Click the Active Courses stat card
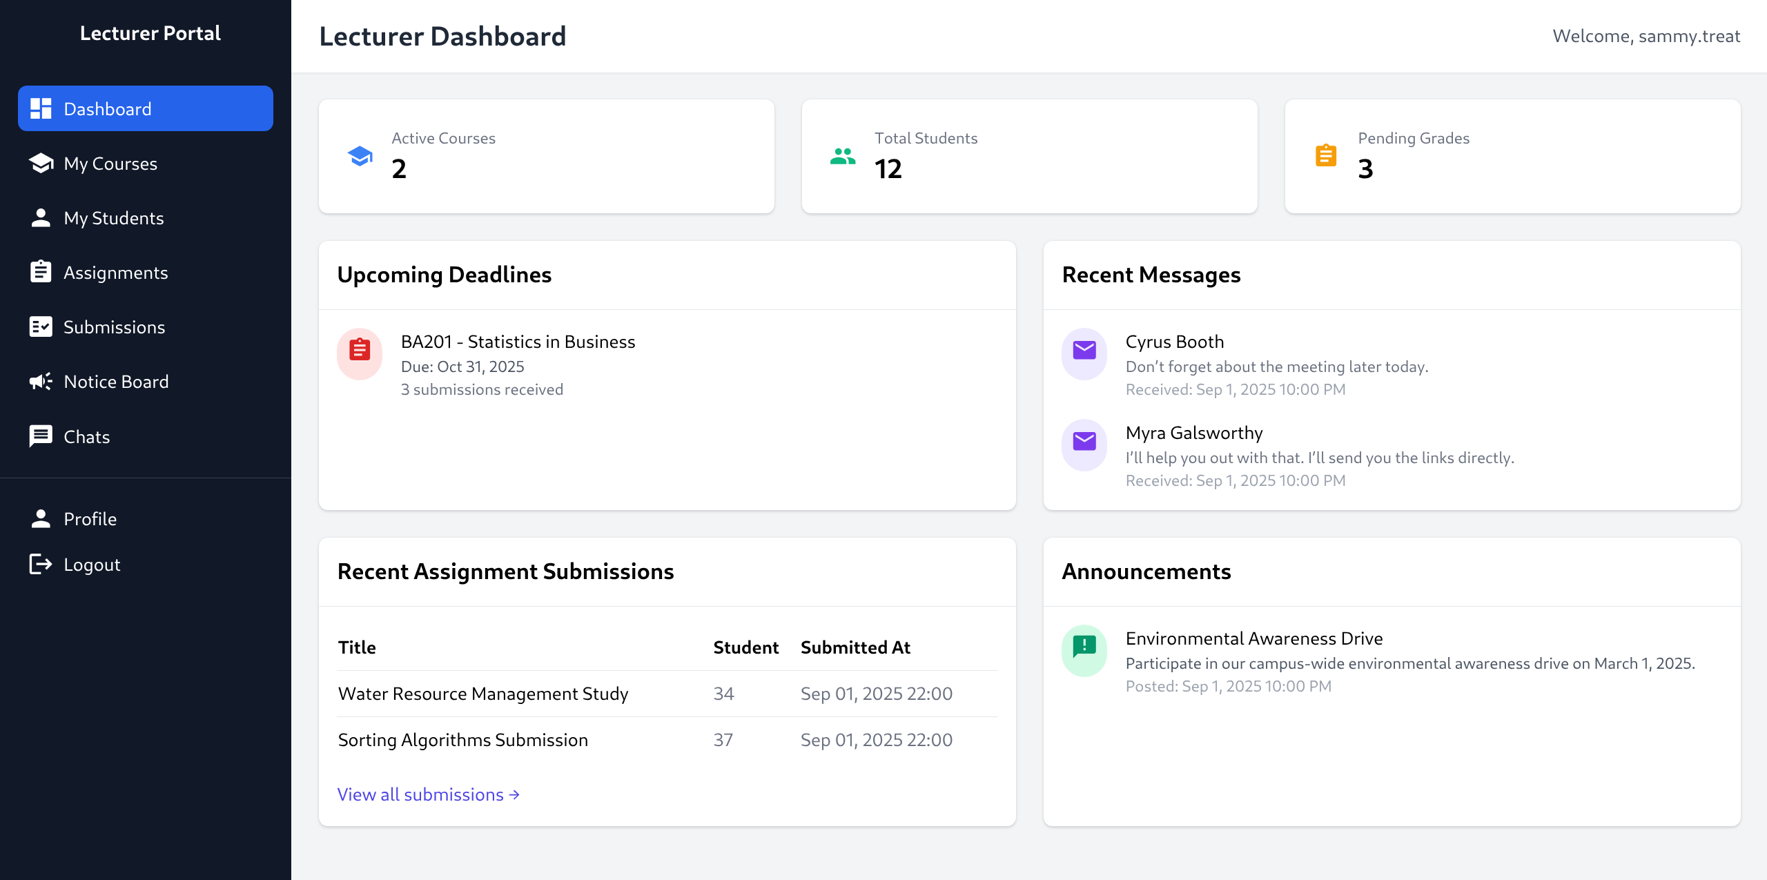Screen dimensions: 1767x880 tap(545, 156)
